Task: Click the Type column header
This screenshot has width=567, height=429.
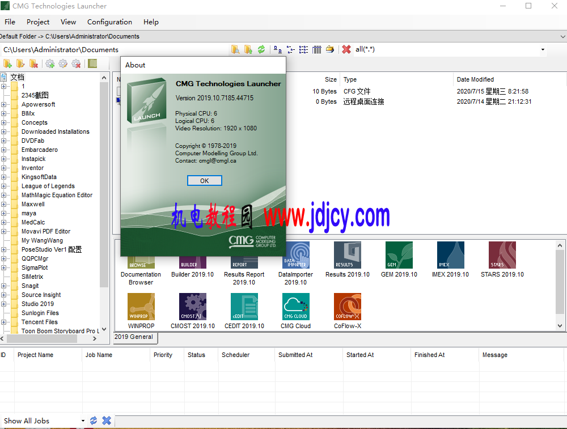Action: [350, 79]
